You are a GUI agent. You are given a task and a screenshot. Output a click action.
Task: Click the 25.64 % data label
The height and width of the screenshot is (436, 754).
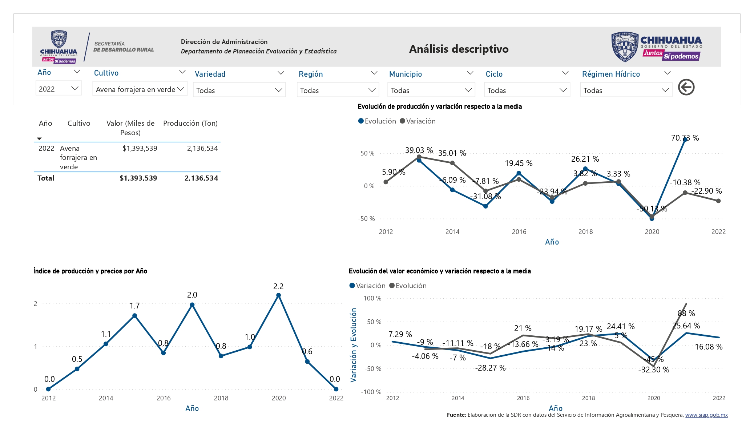(686, 326)
